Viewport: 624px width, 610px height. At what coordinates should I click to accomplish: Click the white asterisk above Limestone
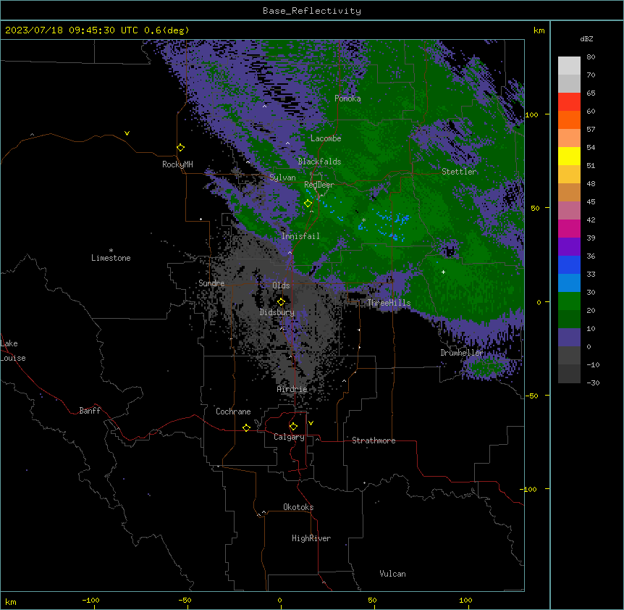tap(111, 251)
